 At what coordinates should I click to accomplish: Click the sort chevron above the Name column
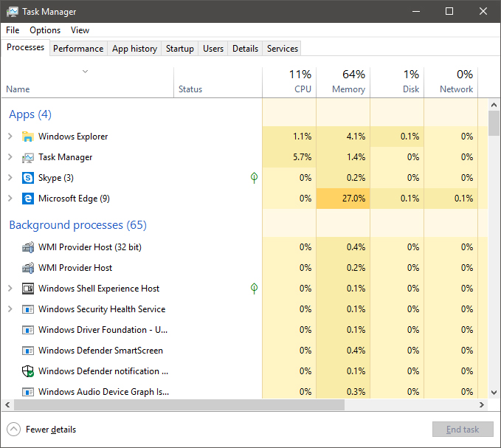click(85, 72)
